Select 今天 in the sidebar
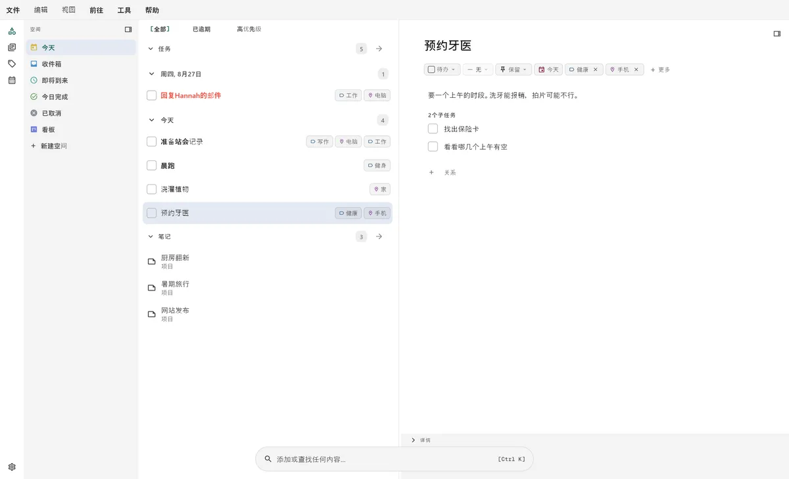 click(81, 47)
